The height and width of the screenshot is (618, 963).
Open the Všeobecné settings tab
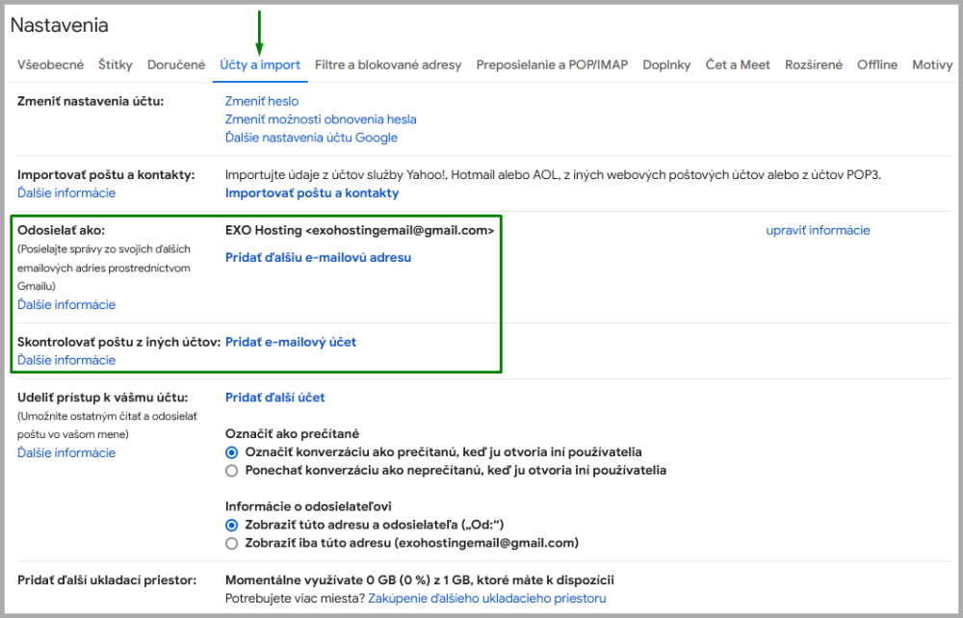[50, 65]
